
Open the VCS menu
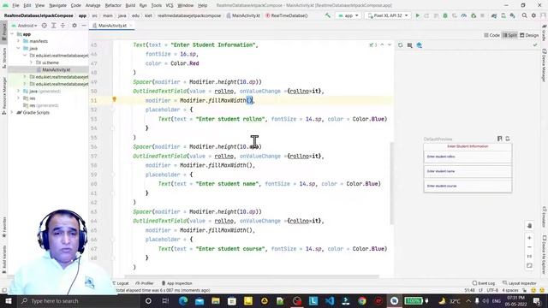pos(170,5)
